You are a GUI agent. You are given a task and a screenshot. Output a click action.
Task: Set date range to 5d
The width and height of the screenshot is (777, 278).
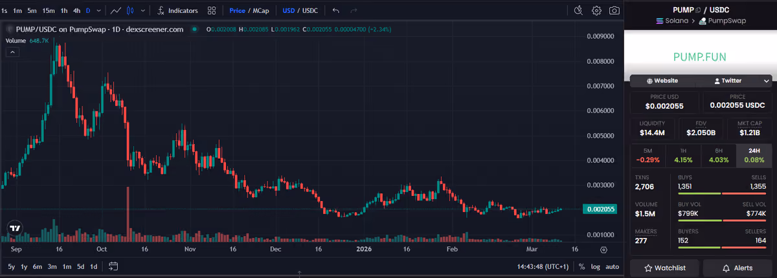[x=80, y=266]
